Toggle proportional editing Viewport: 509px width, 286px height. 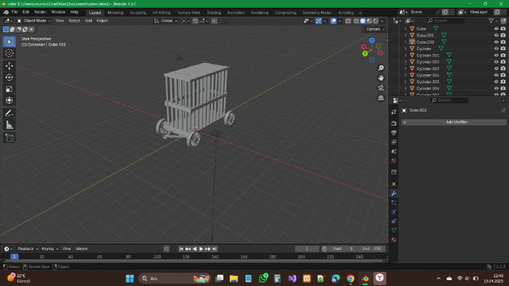pos(214,21)
